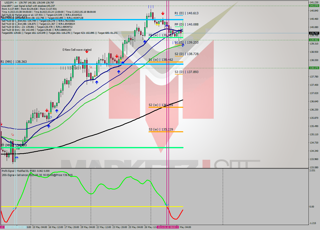Click the highlighted 2023.05.30 08:00 axis label
The image size is (320, 230).
(168, 227)
